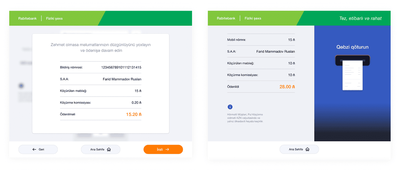Image resolution: width=399 pixels, height=170 pixels.
Task: Select Fiziki şəxs in the right header
Action: (x=253, y=18)
